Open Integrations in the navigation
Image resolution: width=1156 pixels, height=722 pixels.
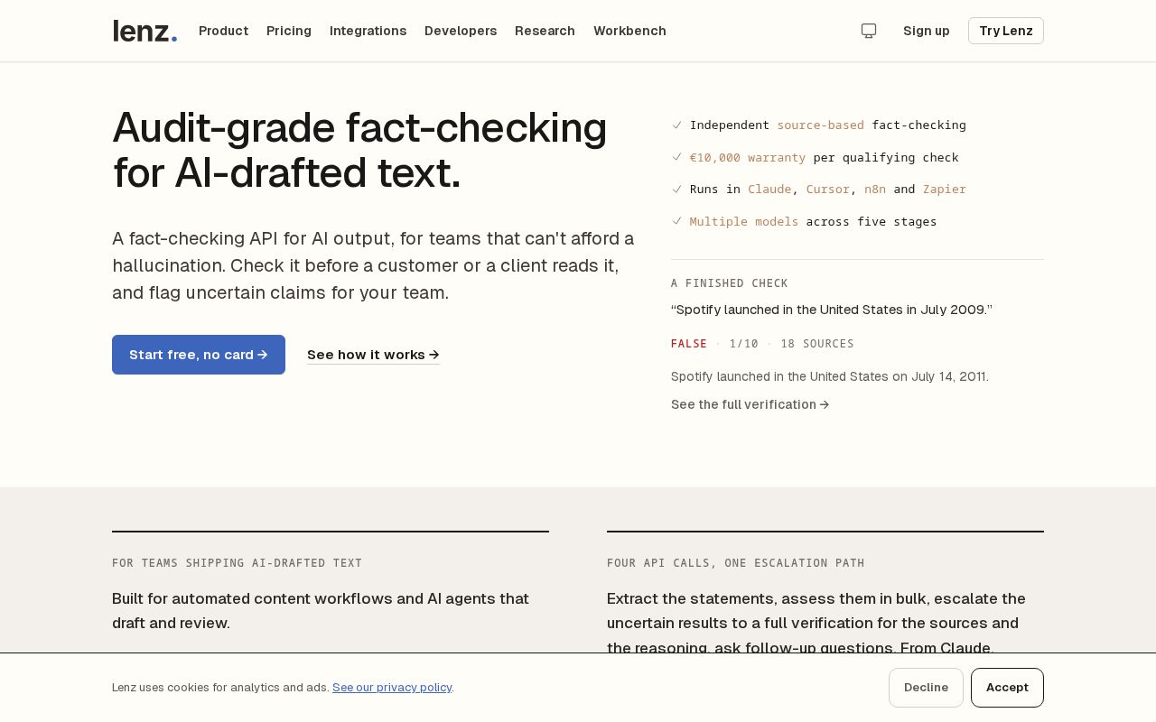point(368,31)
